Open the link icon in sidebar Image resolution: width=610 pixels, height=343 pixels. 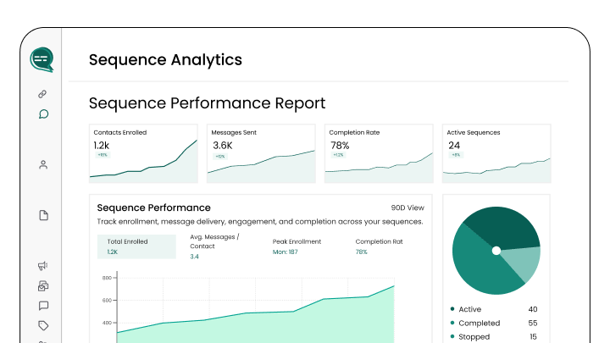[42, 94]
